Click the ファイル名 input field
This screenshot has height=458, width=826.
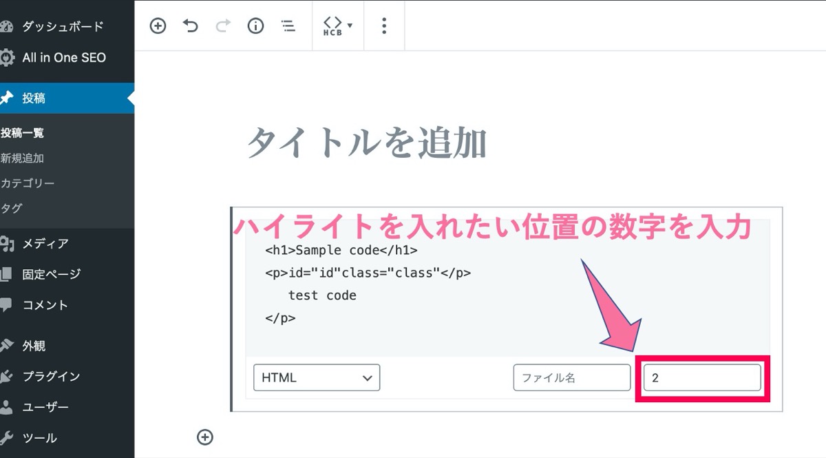point(572,377)
